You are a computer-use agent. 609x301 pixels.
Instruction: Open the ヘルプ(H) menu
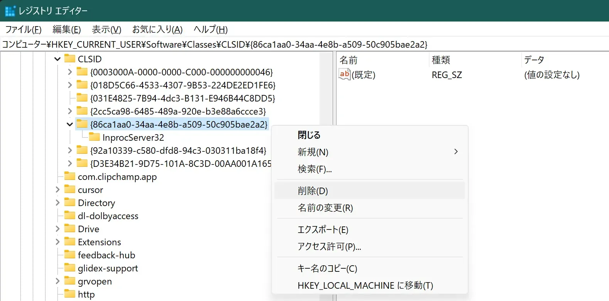210,30
